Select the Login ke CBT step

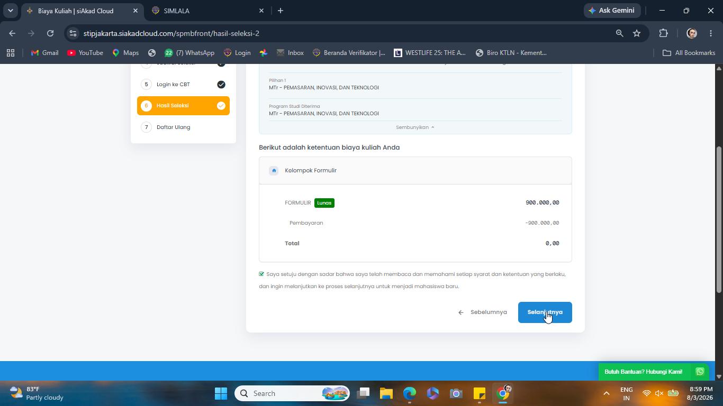coord(183,85)
